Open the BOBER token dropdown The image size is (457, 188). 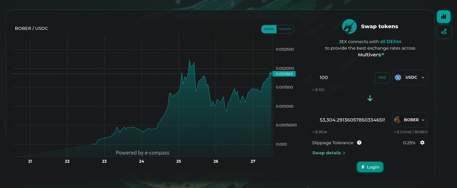pos(410,120)
